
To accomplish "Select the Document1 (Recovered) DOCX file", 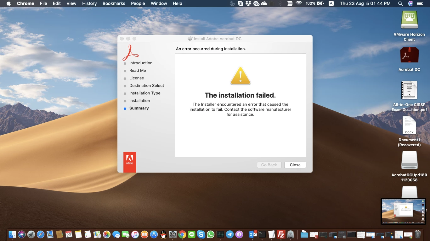I will [409, 131].
